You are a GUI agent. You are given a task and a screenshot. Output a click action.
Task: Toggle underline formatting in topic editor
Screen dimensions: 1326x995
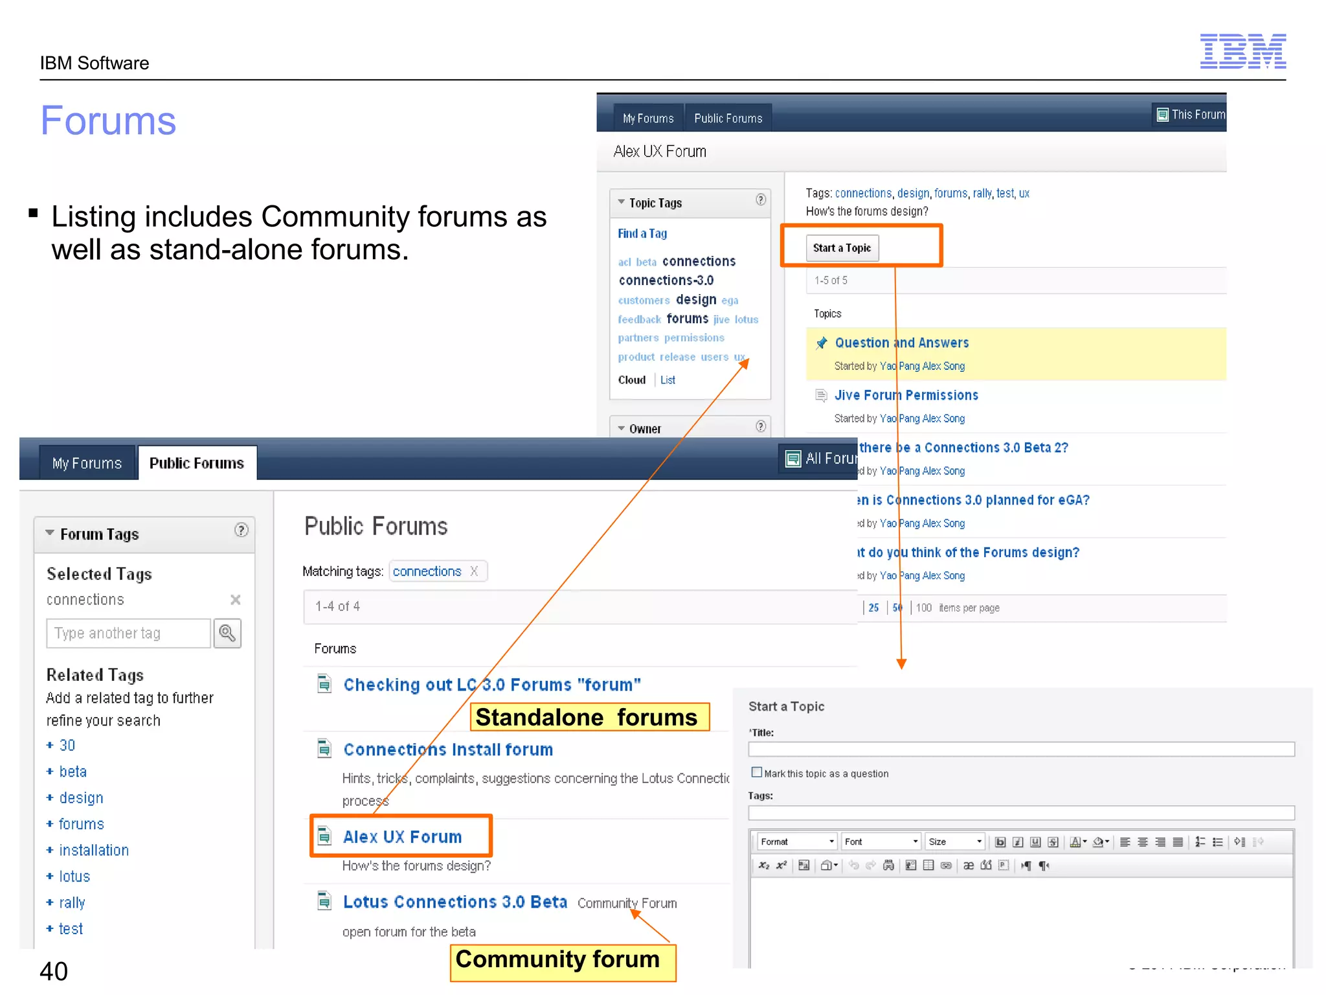pos(1035,841)
